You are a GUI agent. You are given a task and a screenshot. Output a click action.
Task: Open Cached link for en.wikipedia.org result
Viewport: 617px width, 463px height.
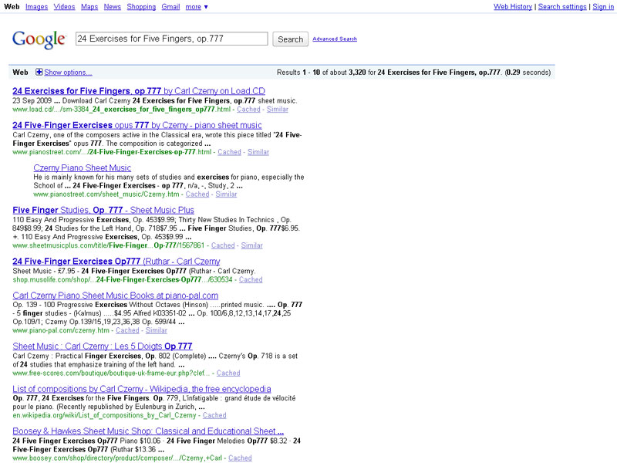point(214,415)
